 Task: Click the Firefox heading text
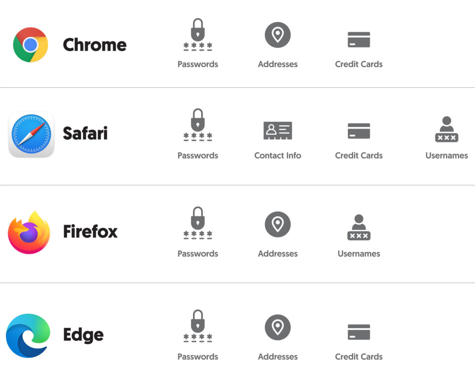tap(90, 231)
